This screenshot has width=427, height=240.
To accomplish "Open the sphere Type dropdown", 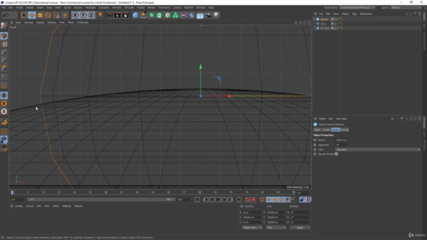I will pos(378,149).
